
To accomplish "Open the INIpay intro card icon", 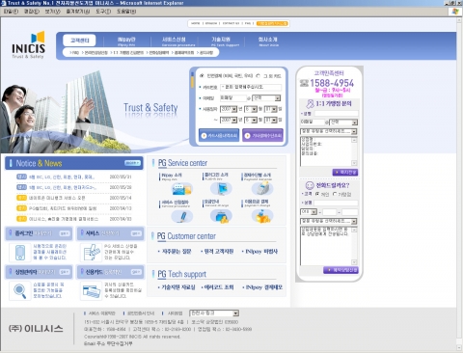I will 182,189.
